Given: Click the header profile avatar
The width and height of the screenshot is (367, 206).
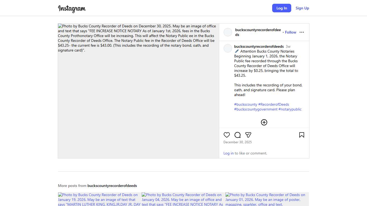Looking at the screenshot, I should click(x=228, y=32).
